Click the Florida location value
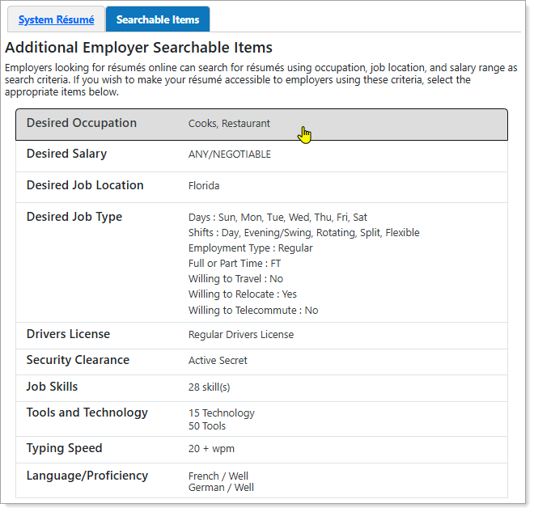This screenshot has height=512, width=534. [204, 186]
